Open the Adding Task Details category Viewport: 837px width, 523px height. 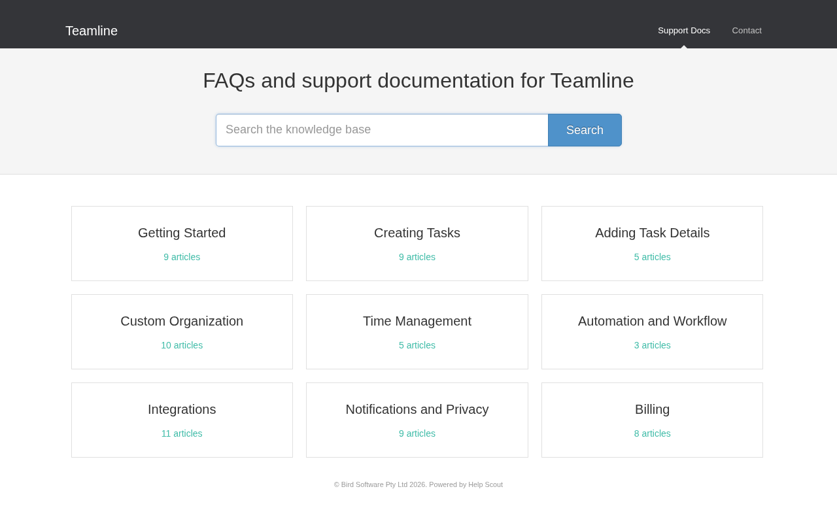pyautogui.click(x=652, y=244)
